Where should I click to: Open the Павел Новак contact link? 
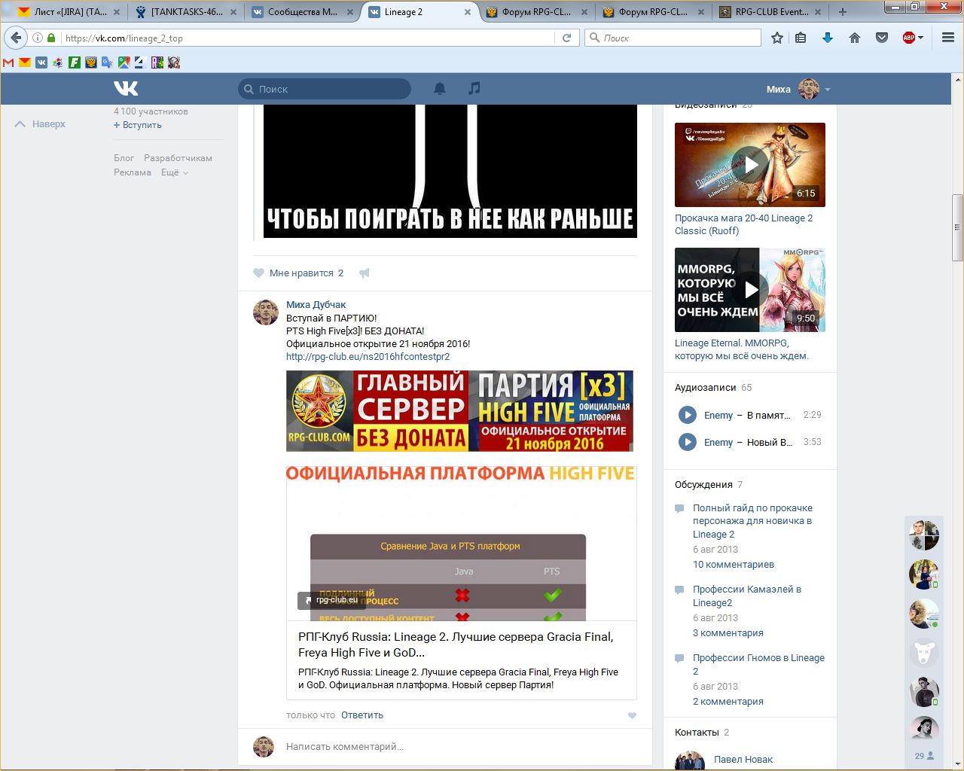(743, 760)
